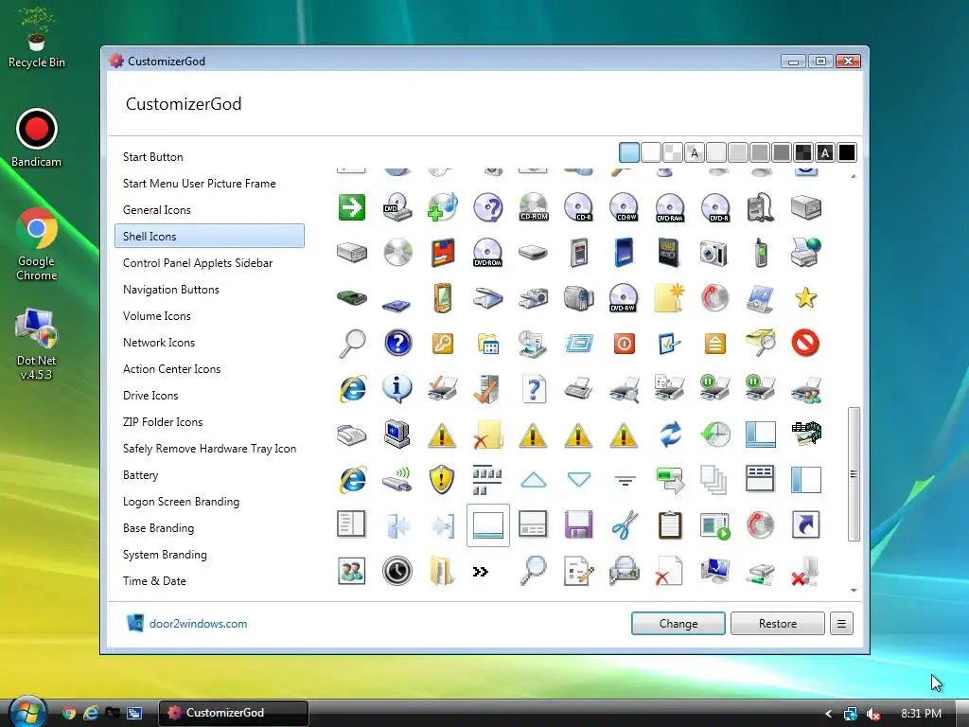Open the Windows Start orb

tap(27, 711)
